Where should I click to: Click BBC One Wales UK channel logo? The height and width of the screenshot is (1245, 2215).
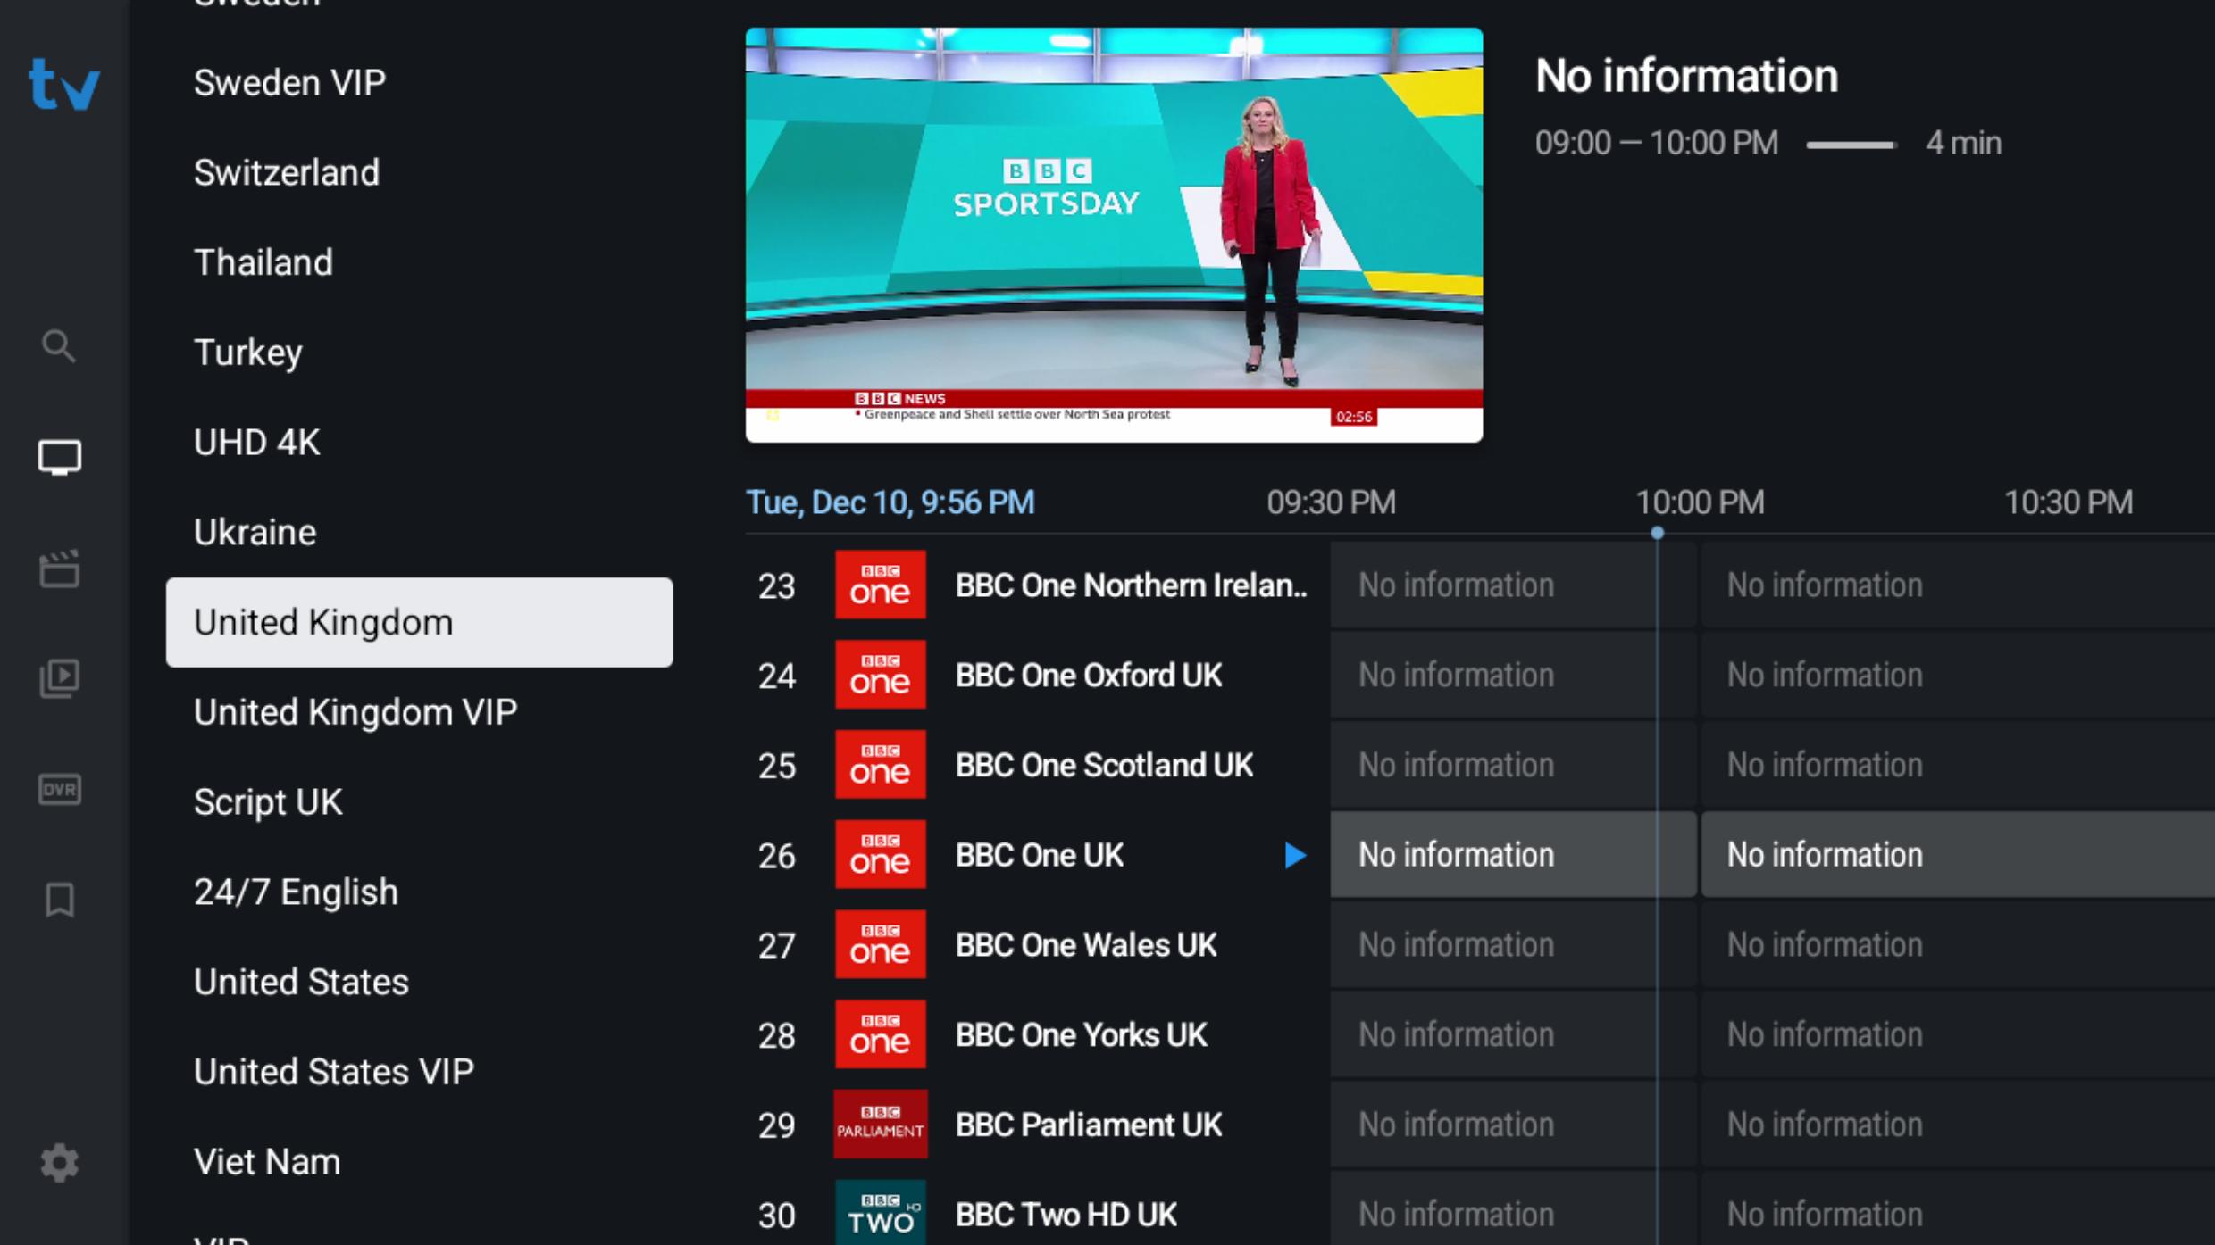click(x=880, y=944)
